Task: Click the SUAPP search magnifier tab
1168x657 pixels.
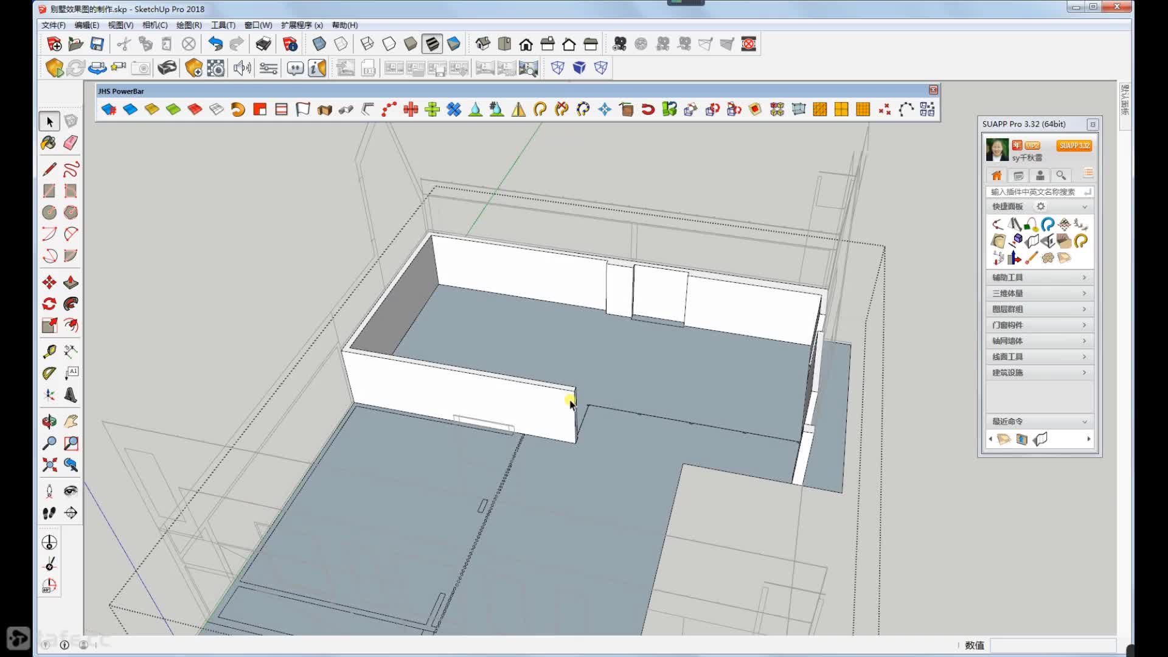Action: tap(1061, 175)
